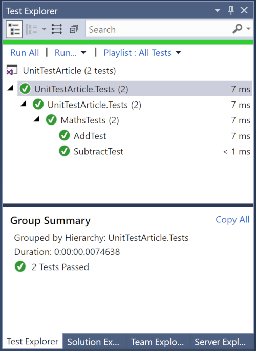Collapse the top UnitTestArticle.Tests node
The width and height of the screenshot is (256, 351).
[x=10, y=88]
